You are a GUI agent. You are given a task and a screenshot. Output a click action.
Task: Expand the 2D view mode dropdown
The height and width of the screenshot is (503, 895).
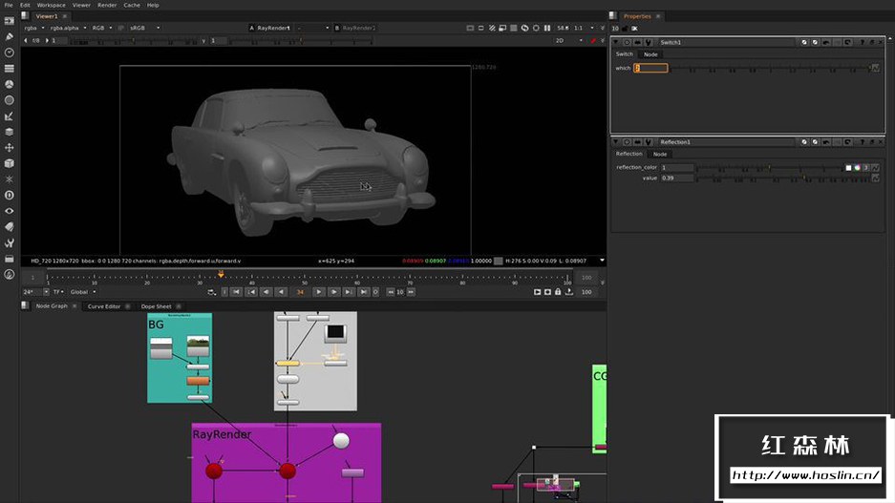(564, 40)
